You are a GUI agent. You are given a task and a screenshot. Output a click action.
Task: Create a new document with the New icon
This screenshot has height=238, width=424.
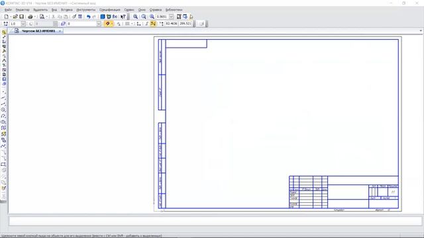(6, 17)
